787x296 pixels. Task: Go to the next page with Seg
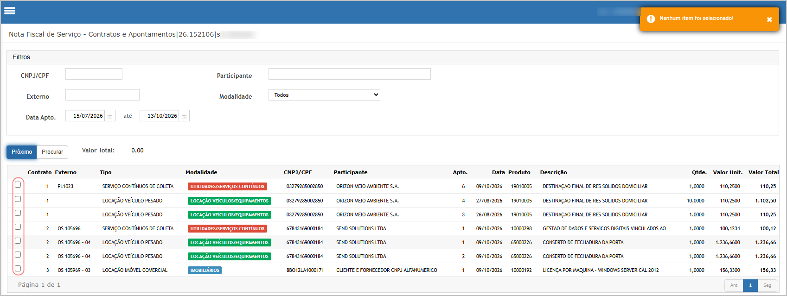click(767, 285)
